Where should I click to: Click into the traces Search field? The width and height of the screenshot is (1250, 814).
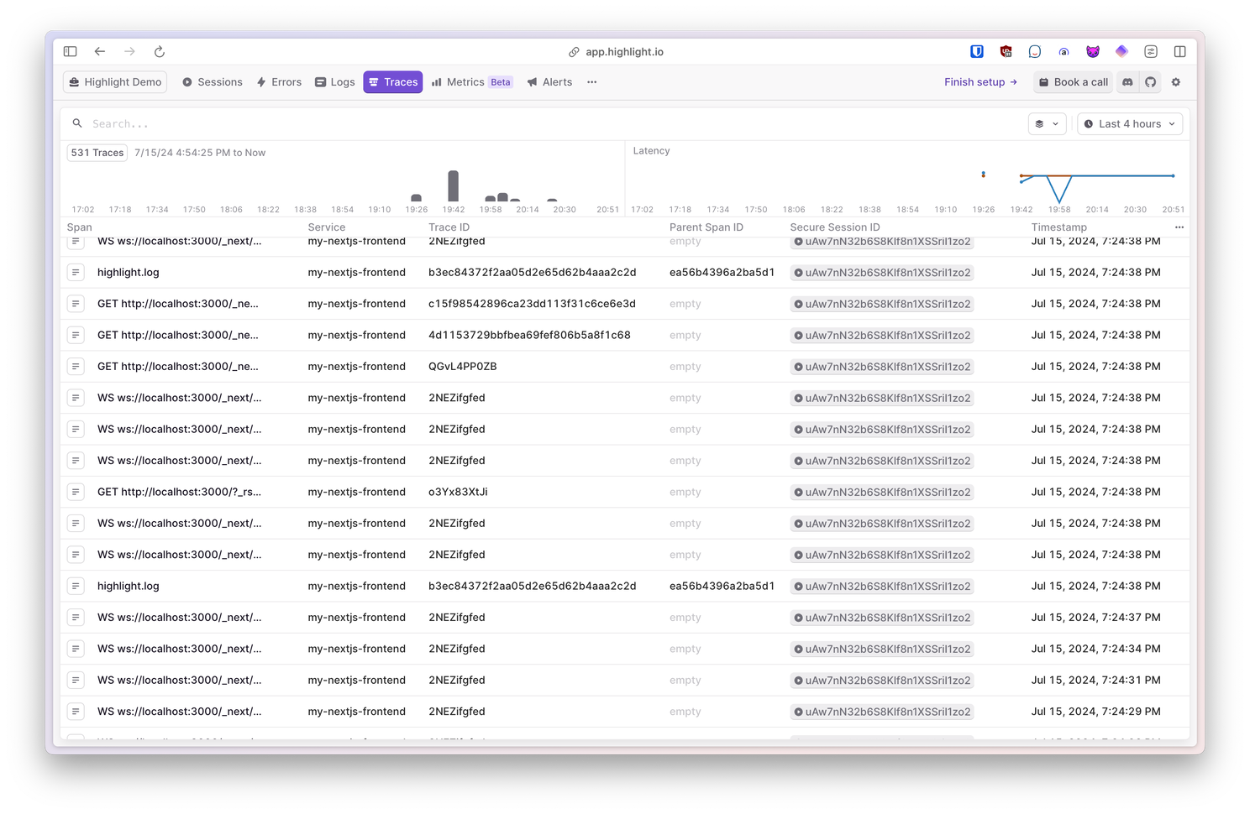(546, 123)
